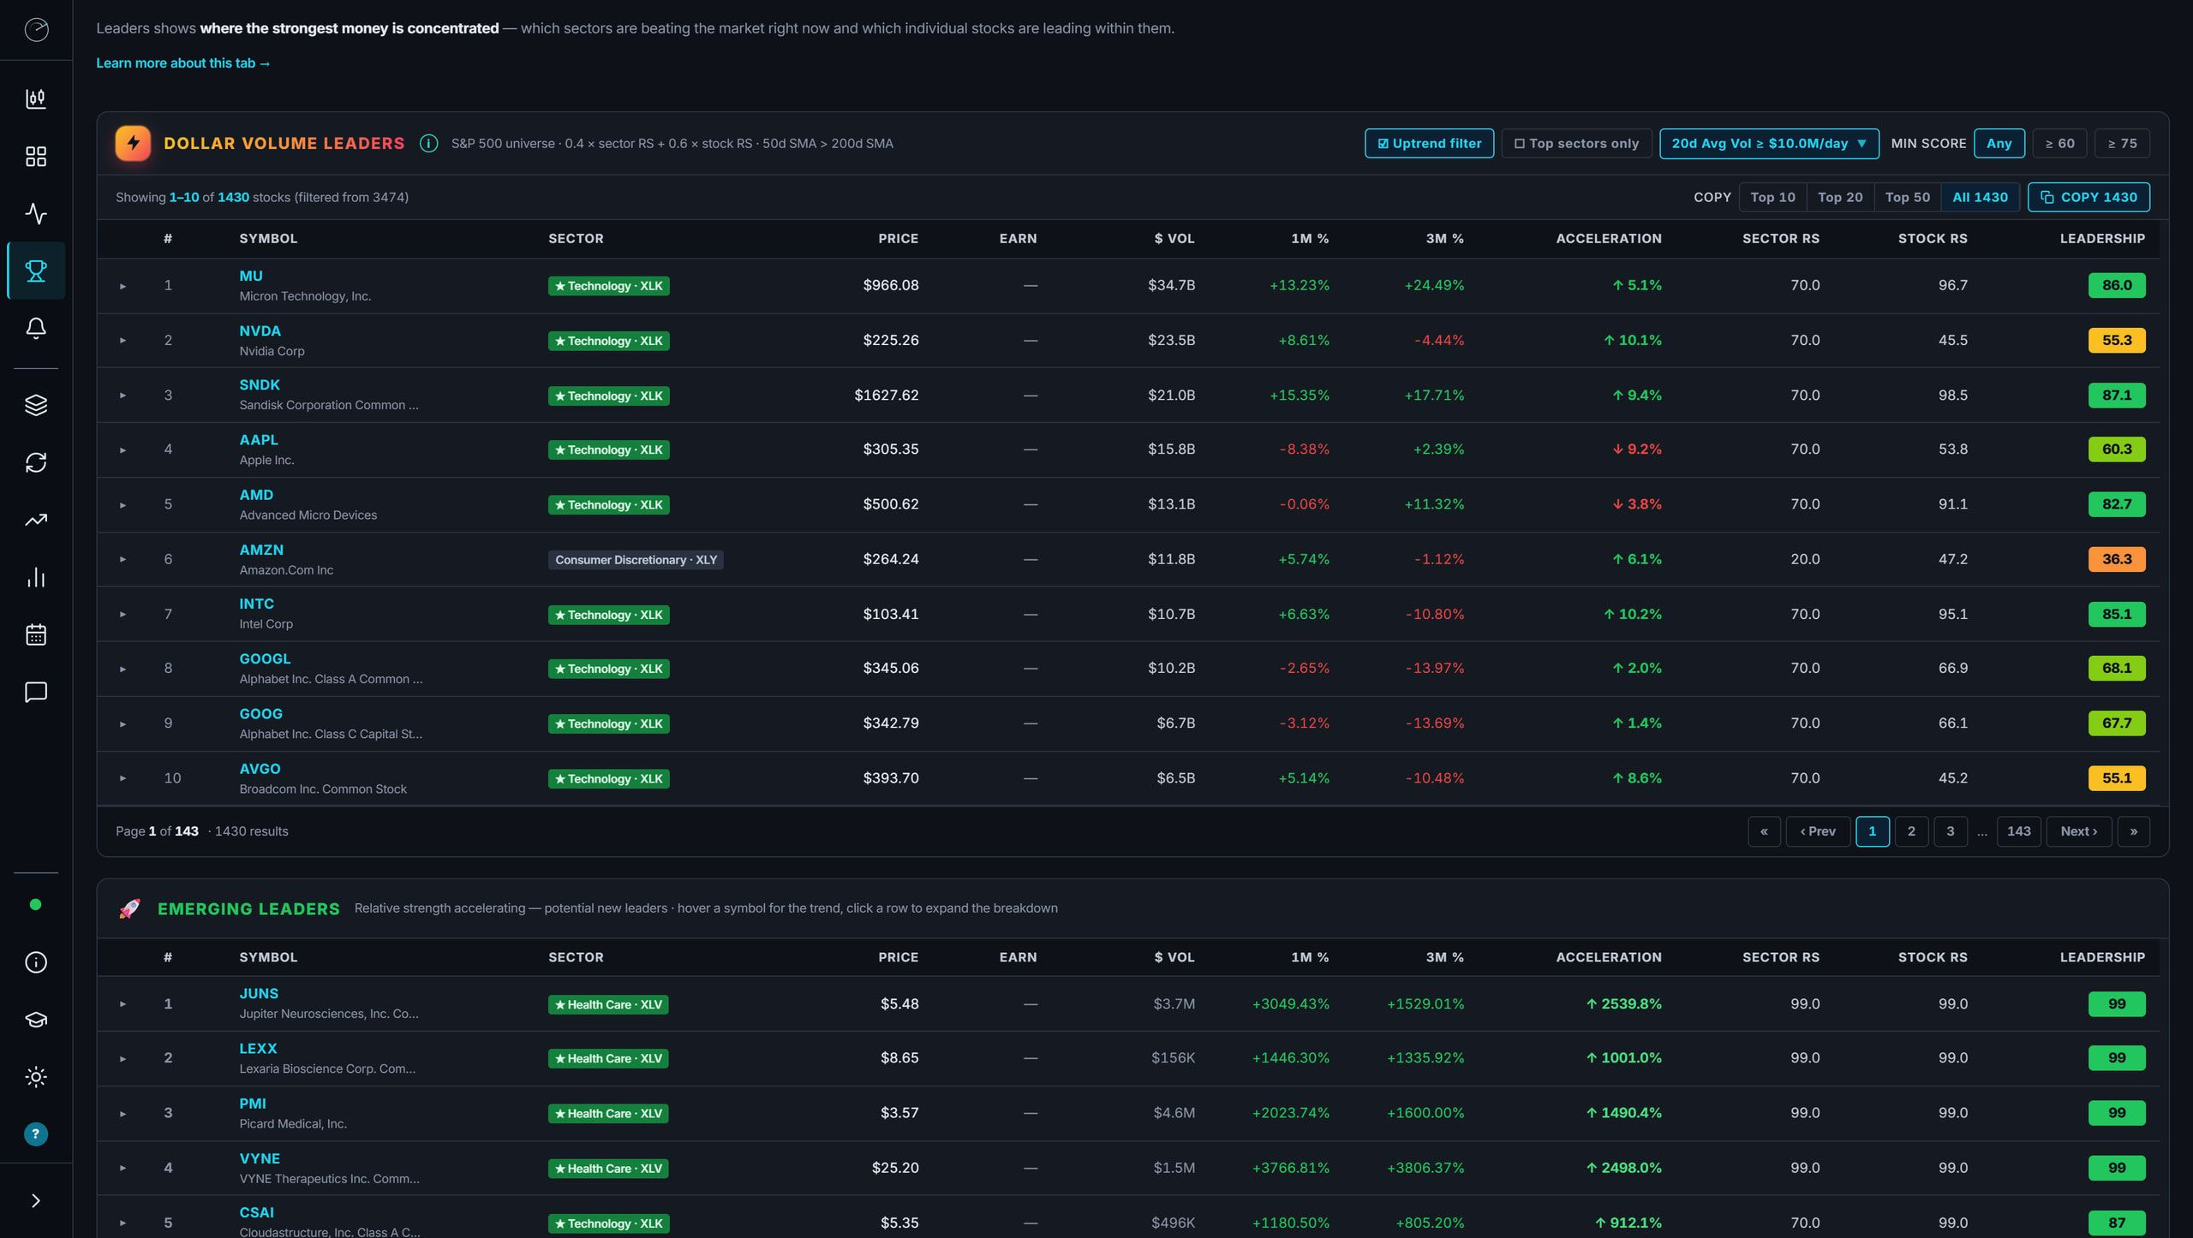Screen dimensions: 2193x1238
Task: Open the pulse activity sidebar icon
Action: pyautogui.click(x=36, y=213)
